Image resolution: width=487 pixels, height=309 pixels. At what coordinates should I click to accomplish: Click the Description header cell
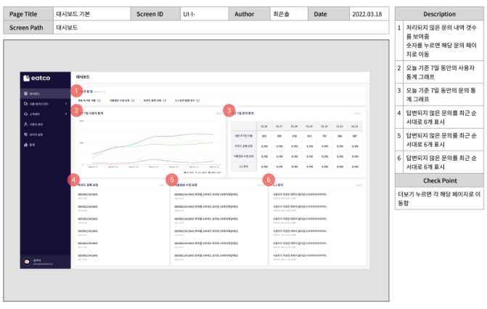click(x=439, y=14)
